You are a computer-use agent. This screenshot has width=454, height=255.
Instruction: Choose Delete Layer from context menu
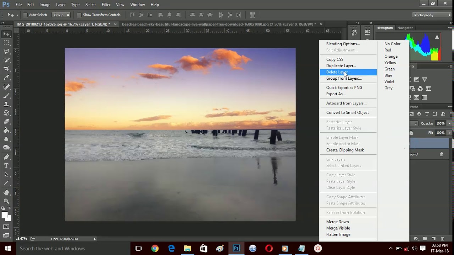click(x=348, y=72)
